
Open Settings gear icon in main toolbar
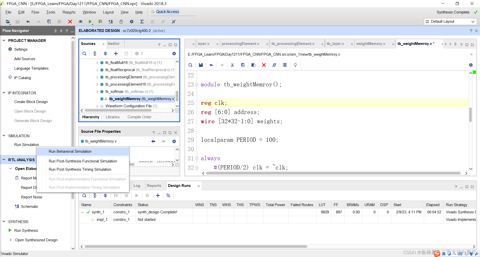coord(131,22)
